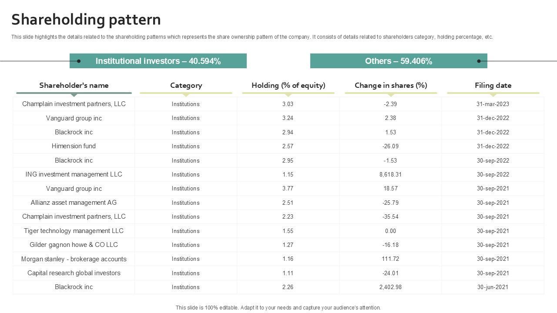
Task: Click the 31-mar-2023 filing date cell
Action: pos(493,104)
